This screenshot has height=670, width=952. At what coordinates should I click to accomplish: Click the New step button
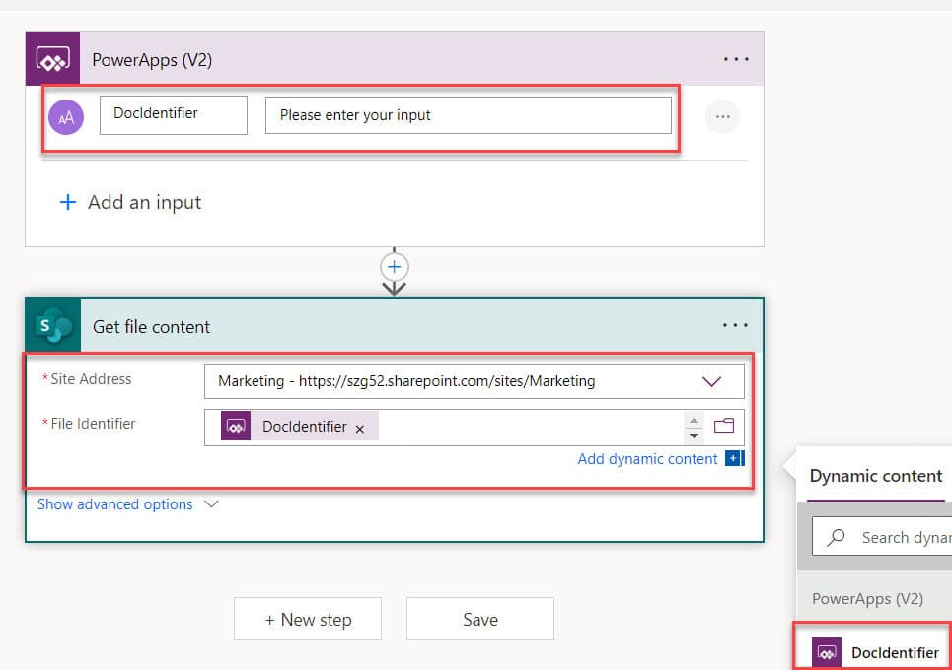click(308, 619)
